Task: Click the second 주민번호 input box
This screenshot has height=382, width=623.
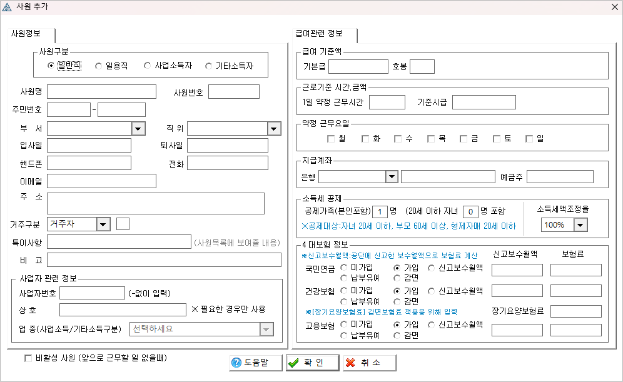Action: tap(121, 109)
